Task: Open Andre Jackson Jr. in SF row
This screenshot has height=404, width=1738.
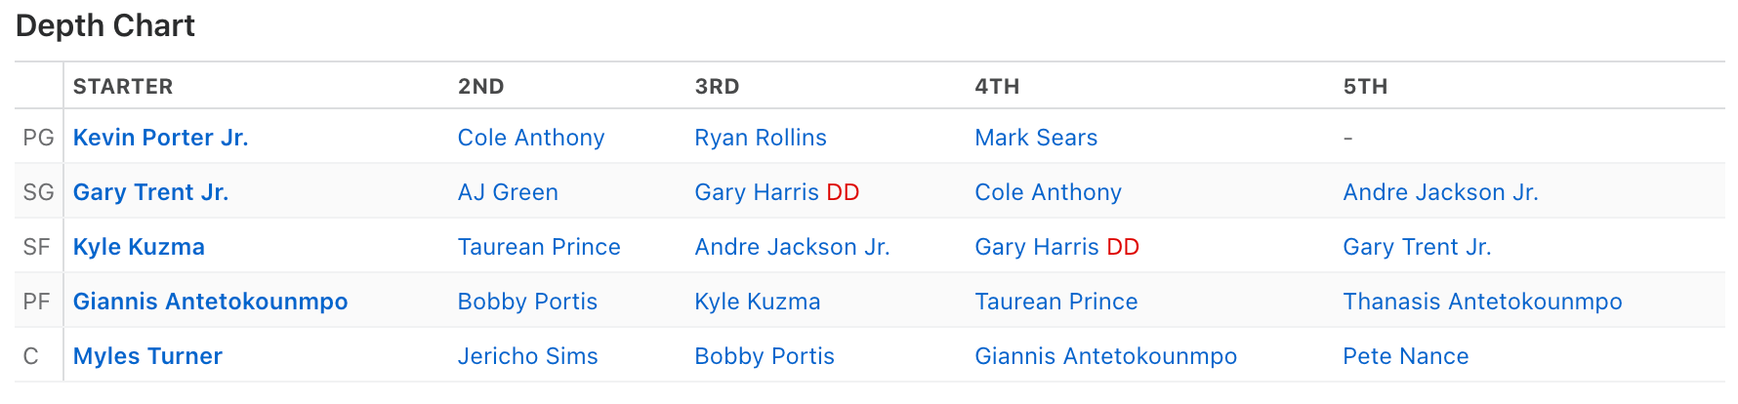Action: pyautogui.click(x=792, y=247)
